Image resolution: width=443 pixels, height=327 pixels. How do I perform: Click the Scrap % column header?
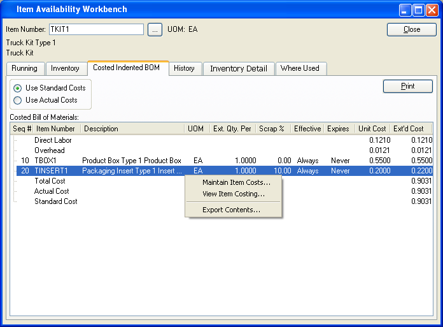272,129
